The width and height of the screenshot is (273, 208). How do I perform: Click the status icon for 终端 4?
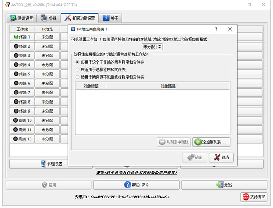coord(16,64)
